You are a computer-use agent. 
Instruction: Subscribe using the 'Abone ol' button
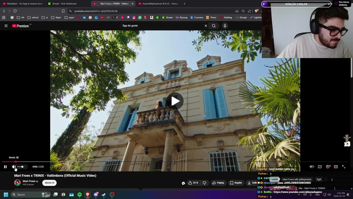[50, 183]
